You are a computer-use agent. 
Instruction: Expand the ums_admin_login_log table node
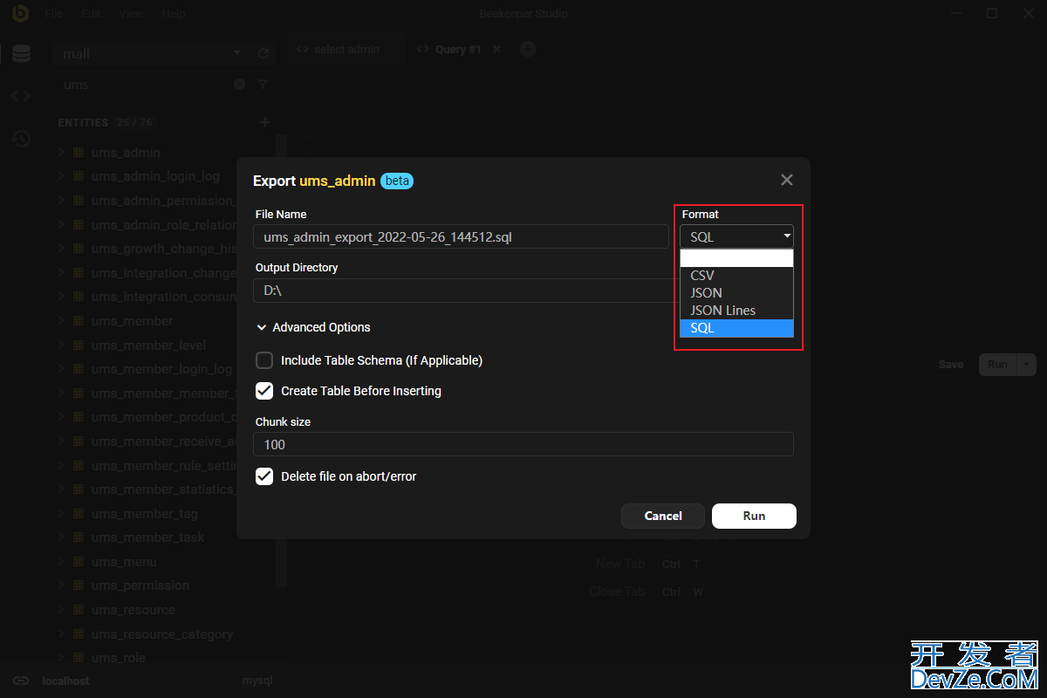pos(61,176)
